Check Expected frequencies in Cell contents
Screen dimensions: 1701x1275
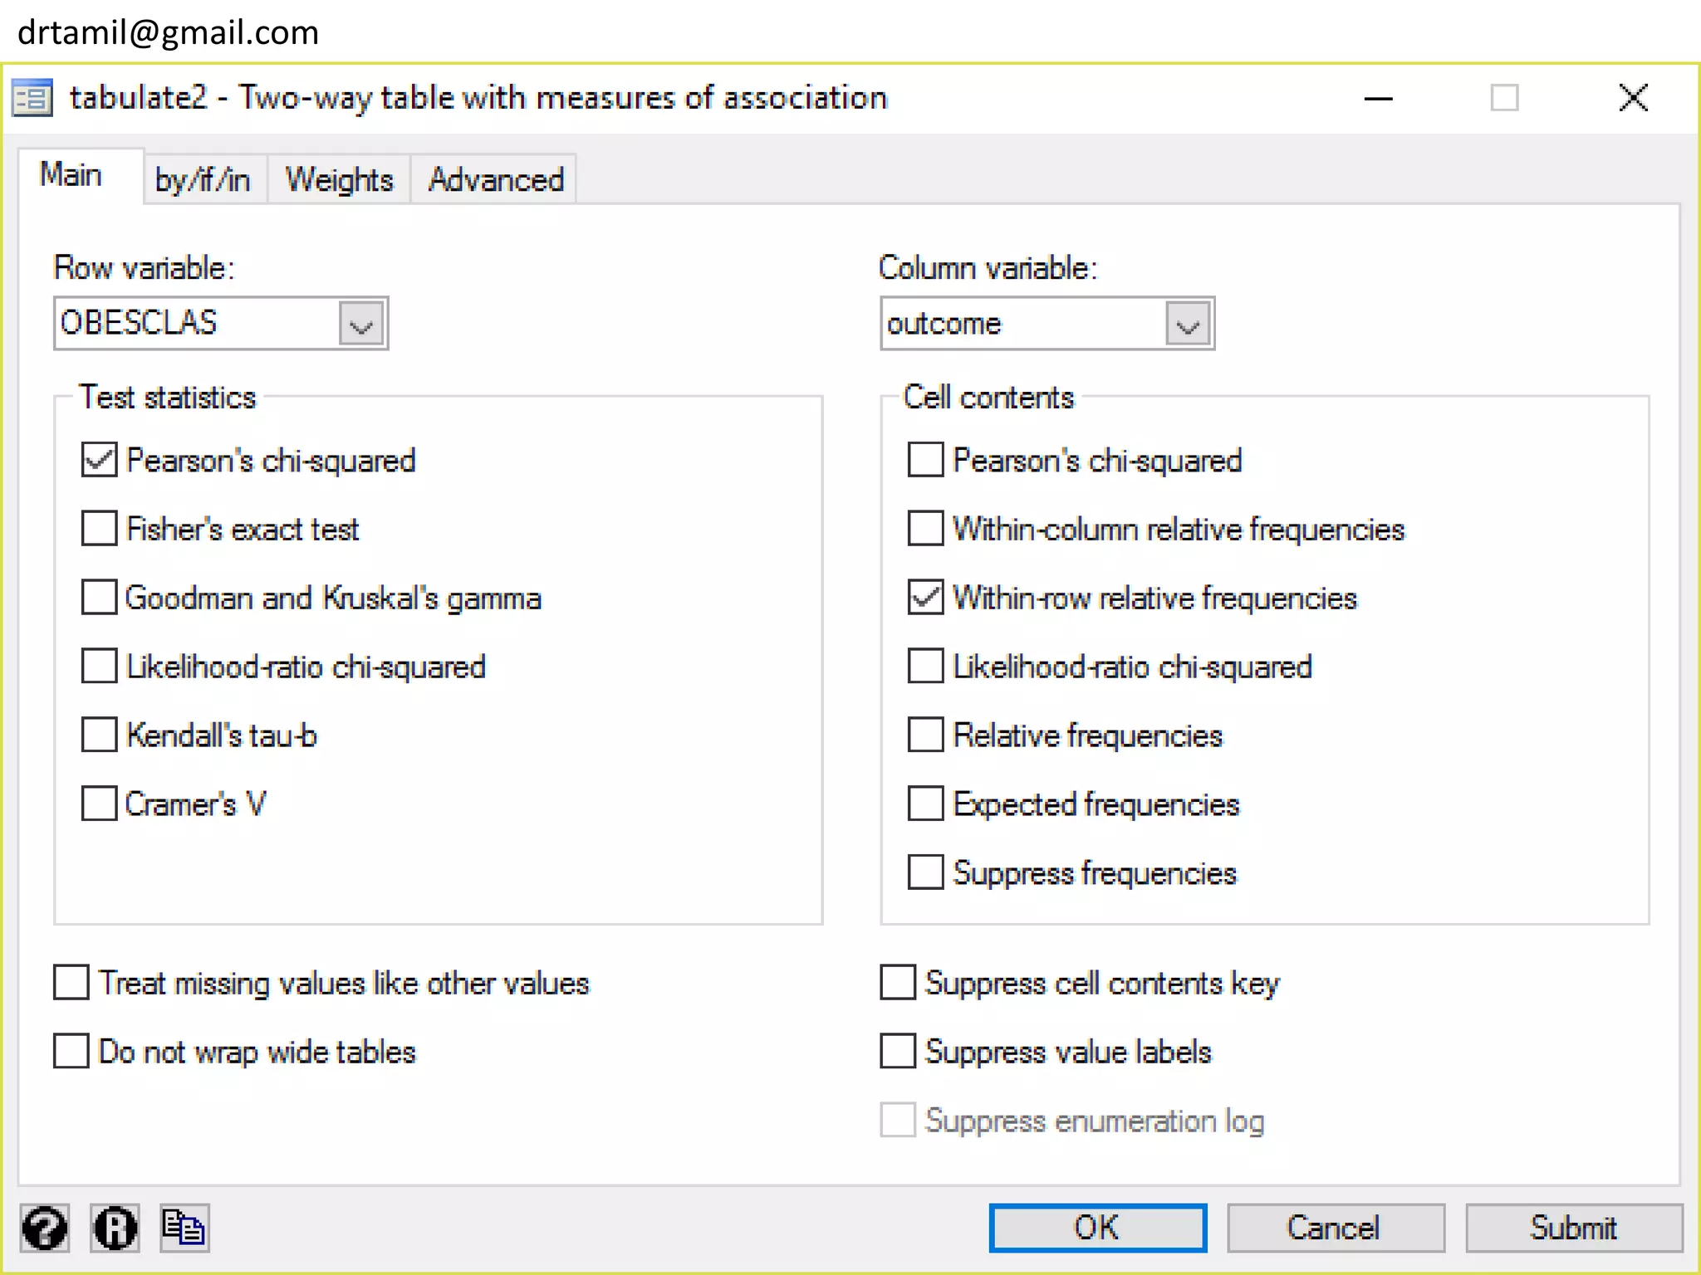click(925, 804)
